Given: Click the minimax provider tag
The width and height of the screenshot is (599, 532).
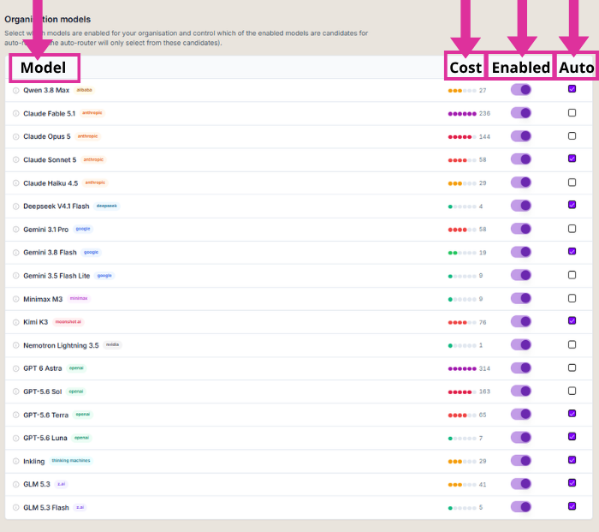Looking at the screenshot, I should 79,298.
